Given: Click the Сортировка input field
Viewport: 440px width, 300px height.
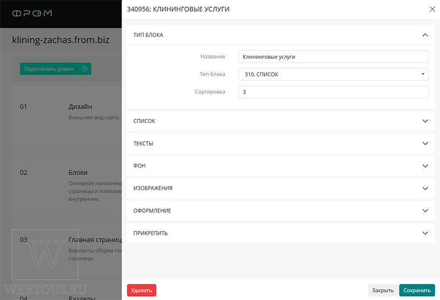Looking at the screenshot, I should [x=333, y=92].
